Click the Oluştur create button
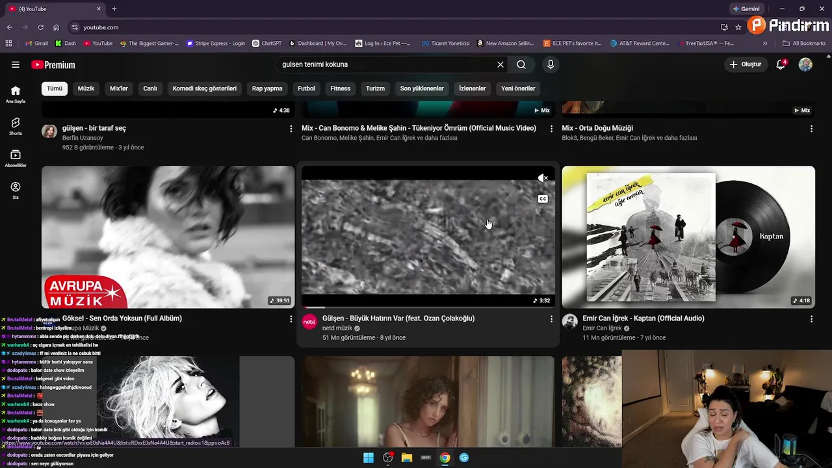The width and height of the screenshot is (832, 468). (745, 64)
